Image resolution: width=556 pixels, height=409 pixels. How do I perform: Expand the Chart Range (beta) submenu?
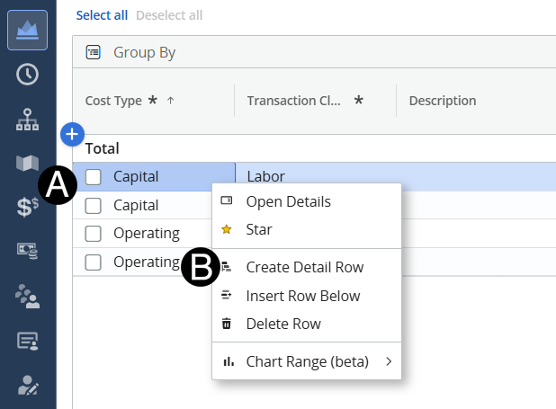(x=307, y=362)
